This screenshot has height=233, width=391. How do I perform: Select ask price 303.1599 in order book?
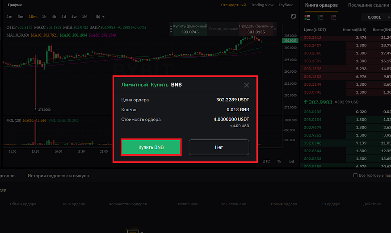coord(312,61)
